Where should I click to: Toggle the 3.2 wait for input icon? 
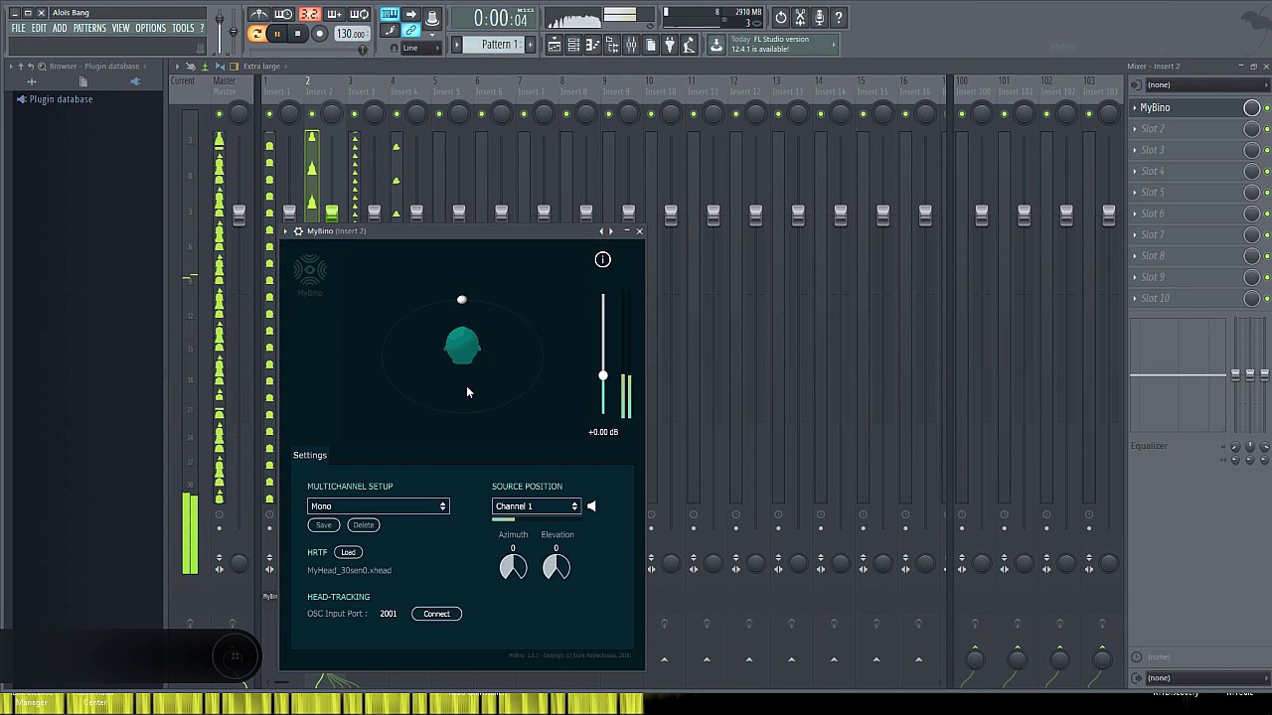point(310,14)
